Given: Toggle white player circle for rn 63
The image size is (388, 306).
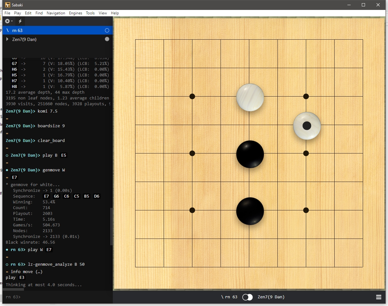Looking at the screenshot, I should (107, 30).
